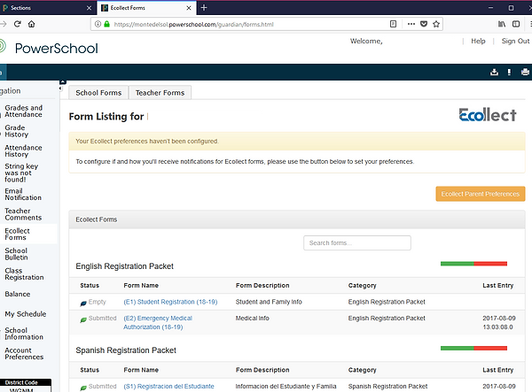
Task: Select Ecollect Forms in sidebar
Action: tap(18, 234)
